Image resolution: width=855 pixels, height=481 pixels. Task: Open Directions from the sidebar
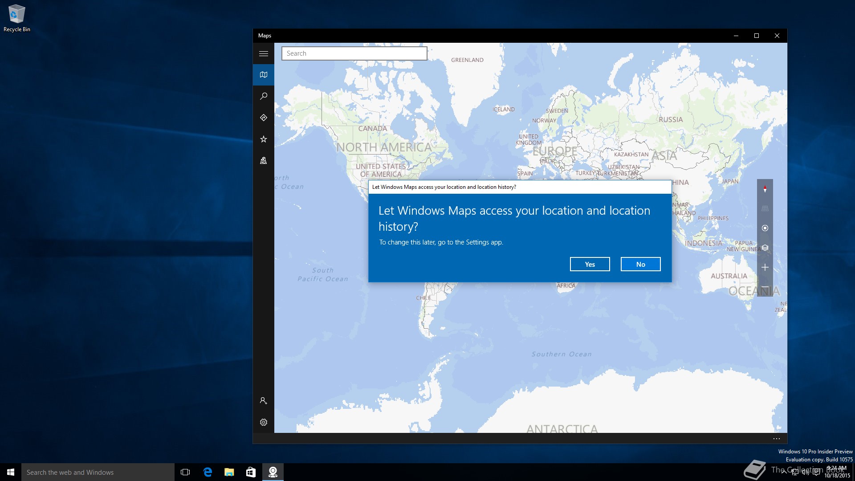click(264, 118)
